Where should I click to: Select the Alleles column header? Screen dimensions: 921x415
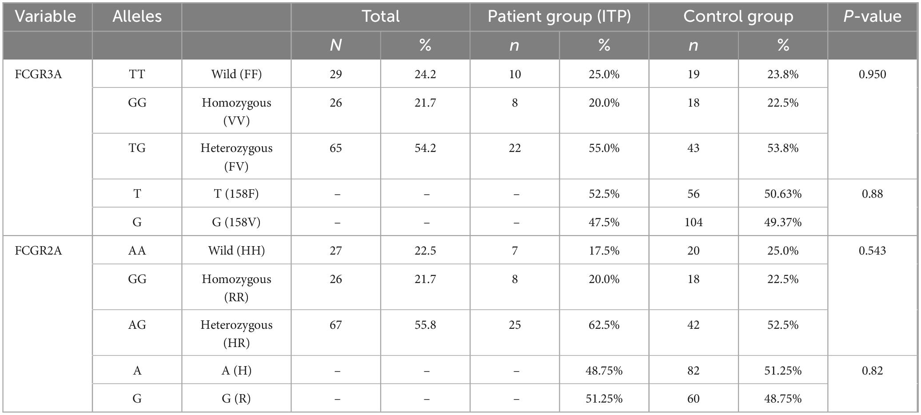(137, 16)
